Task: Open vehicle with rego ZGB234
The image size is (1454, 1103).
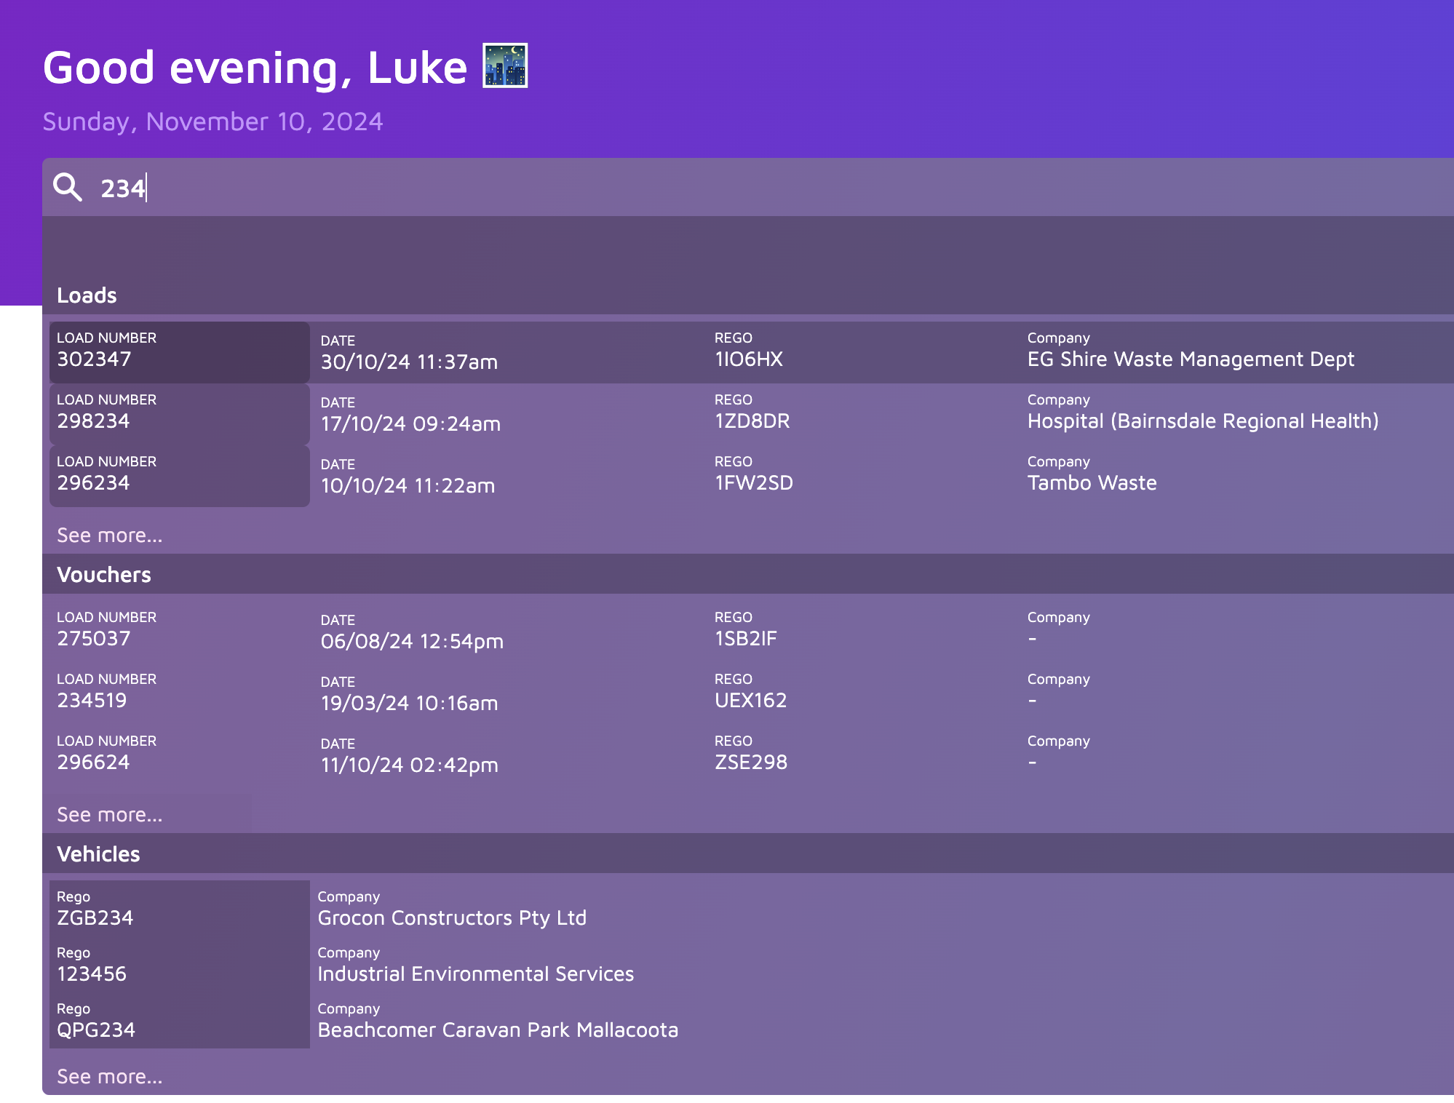Action: [179, 909]
